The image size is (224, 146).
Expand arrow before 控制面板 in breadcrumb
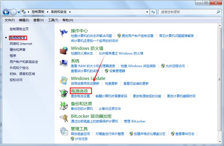pyautogui.click(x=29, y=12)
